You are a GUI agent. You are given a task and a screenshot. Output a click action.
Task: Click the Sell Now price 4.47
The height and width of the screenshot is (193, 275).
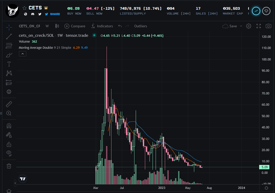[x=93, y=8]
